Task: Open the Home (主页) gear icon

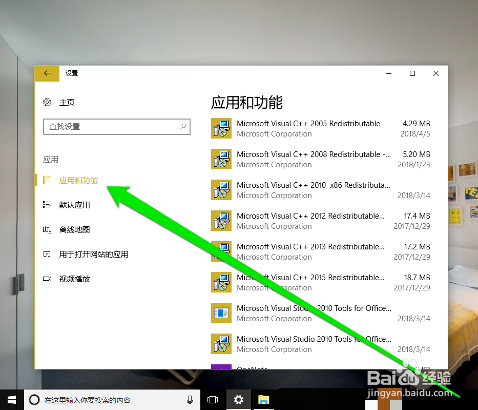Action: [x=47, y=102]
